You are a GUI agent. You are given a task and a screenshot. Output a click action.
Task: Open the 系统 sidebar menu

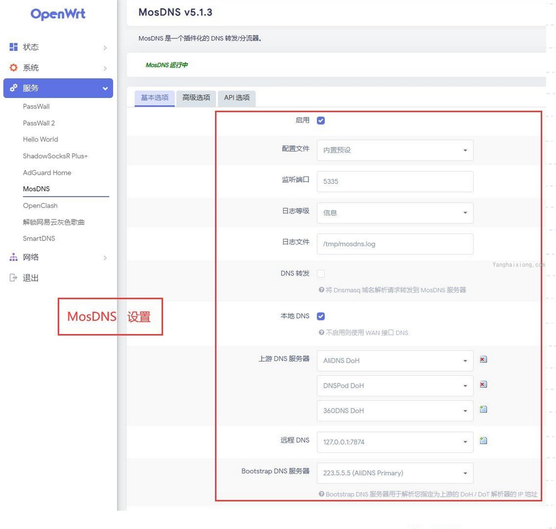coord(58,67)
